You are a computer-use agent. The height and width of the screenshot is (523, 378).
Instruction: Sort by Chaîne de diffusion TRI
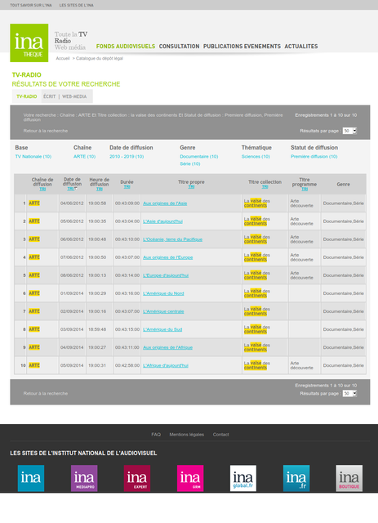pyautogui.click(x=42, y=189)
